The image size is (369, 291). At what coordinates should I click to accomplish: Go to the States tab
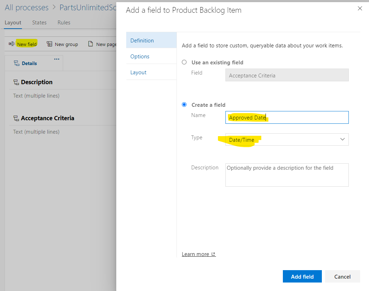[39, 22]
